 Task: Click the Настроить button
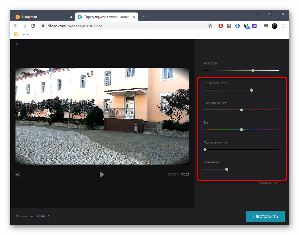pos(265,216)
